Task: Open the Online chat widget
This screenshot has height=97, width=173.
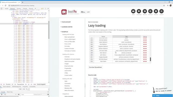Action: tap(162, 96)
